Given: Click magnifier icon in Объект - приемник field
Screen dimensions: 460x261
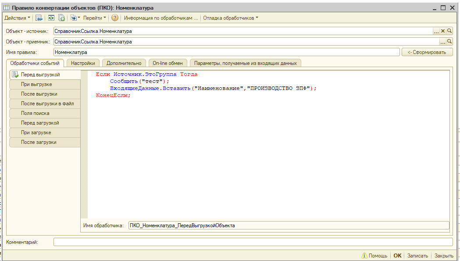Looking at the screenshot, I should click(449, 42).
